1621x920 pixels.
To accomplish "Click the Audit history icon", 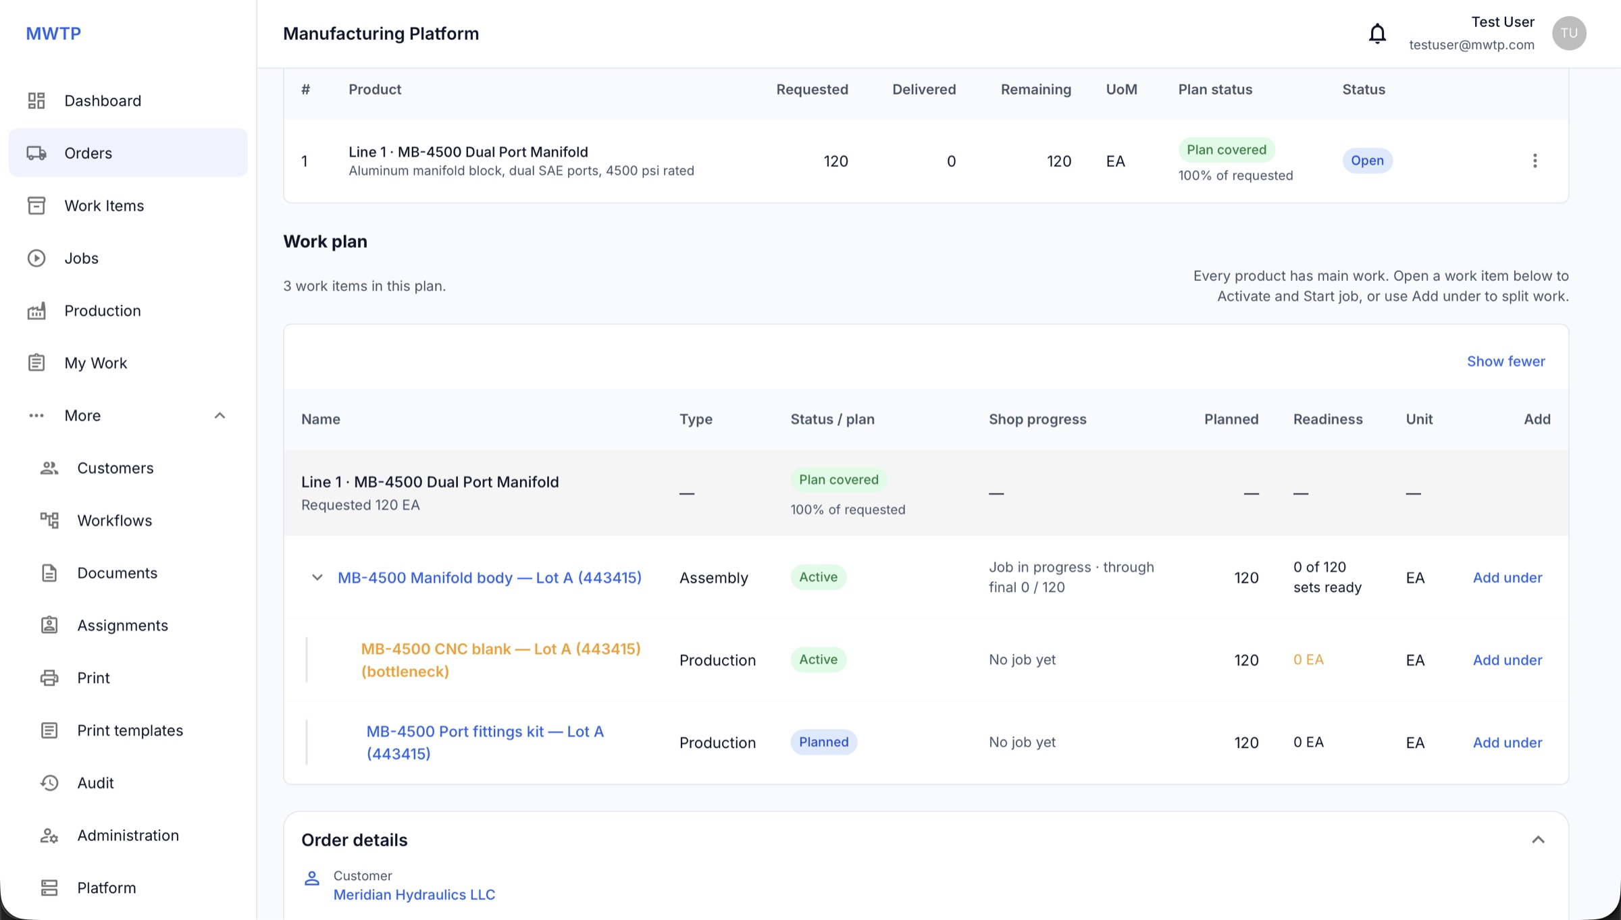I will (49, 783).
